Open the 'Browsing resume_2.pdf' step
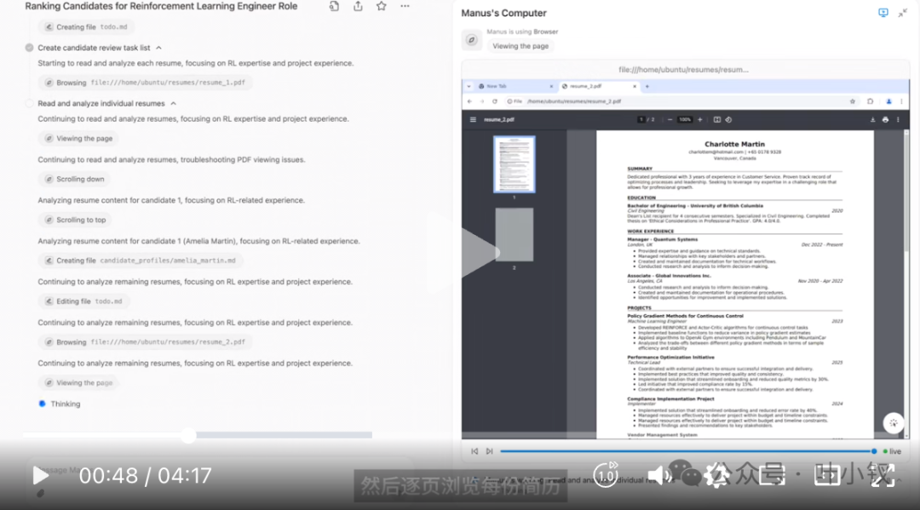This screenshot has height=510, width=920. click(146, 341)
